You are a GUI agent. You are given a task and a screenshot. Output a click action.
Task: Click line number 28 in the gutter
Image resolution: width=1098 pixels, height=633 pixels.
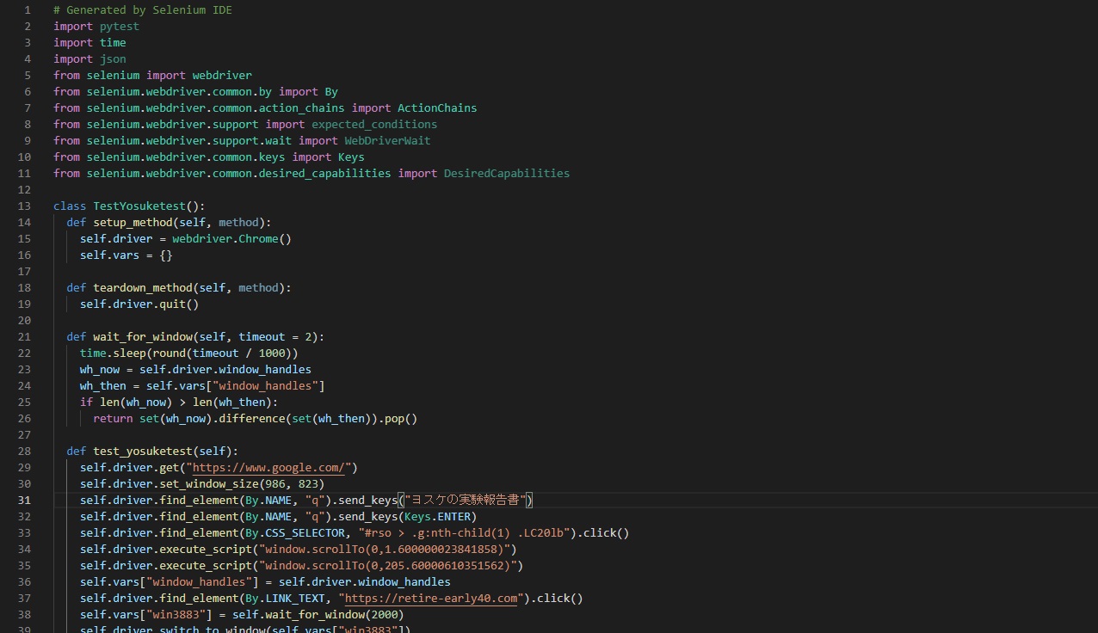pyautogui.click(x=24, y=452)
